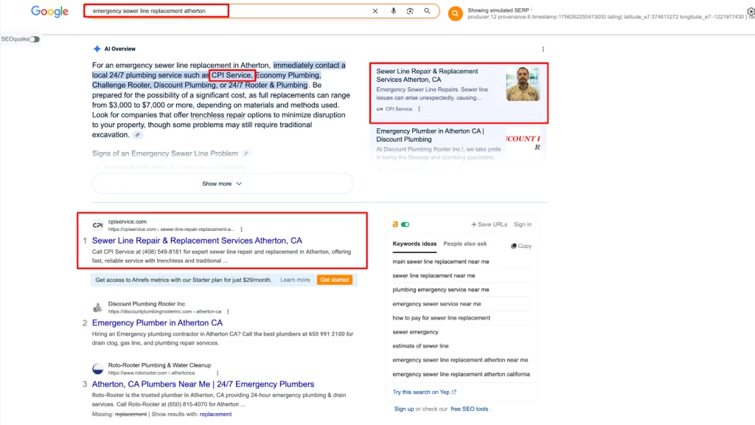
Task: Copy the keyword ideas list
Action: coord(521,246)
